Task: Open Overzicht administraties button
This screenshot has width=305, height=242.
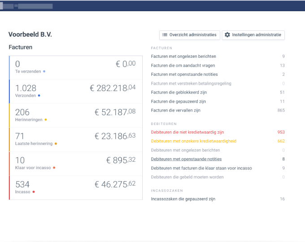Action: (x=189, y=35)
